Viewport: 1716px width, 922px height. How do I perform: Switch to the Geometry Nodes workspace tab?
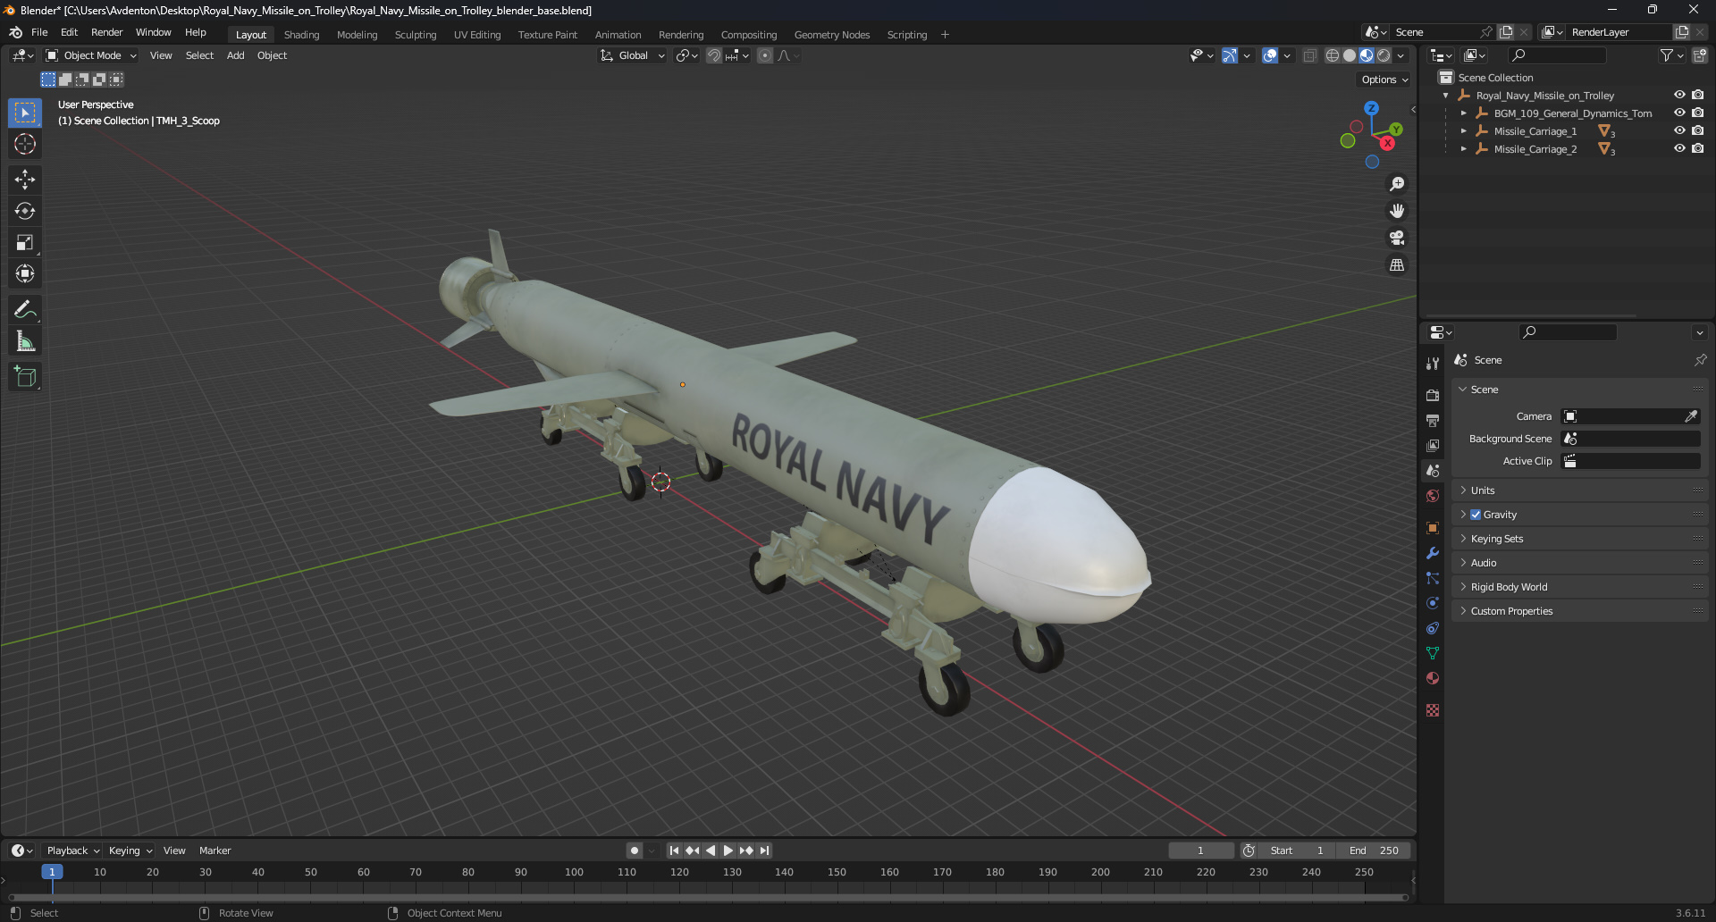832,35
